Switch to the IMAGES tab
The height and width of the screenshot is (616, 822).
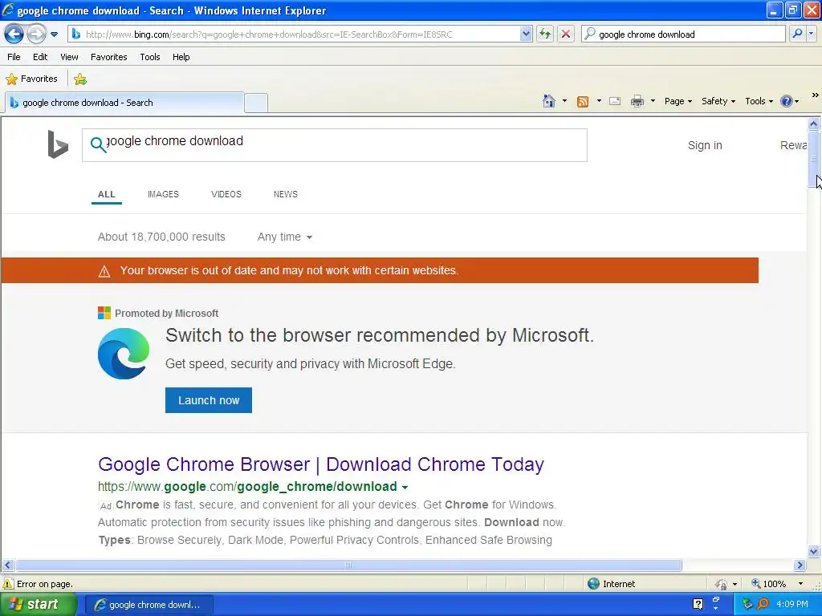(163, 194)
